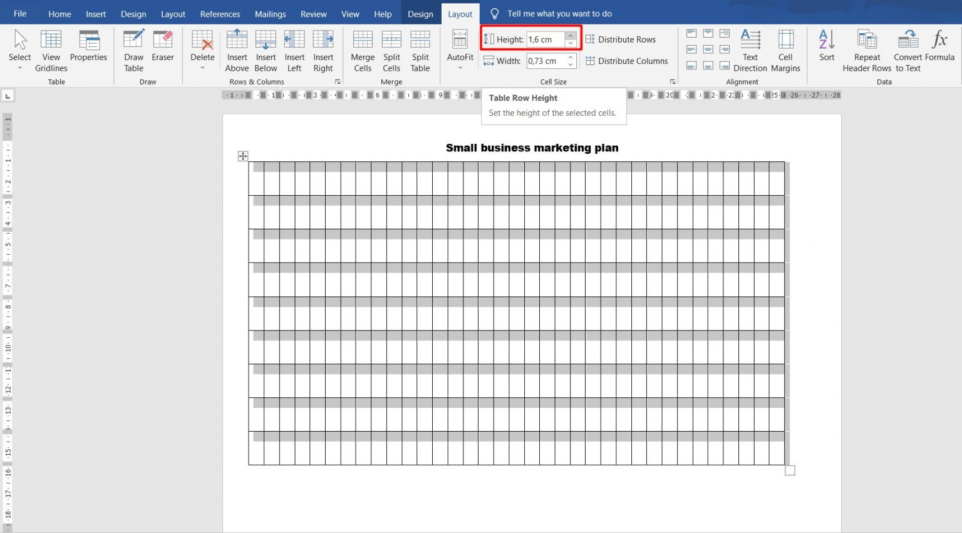962x533 pixels.
Task: Switch to the View tab
Action: (x=350, y=14)
